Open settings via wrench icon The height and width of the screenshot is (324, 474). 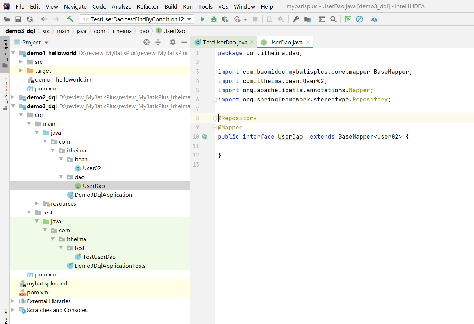point(296,19)
